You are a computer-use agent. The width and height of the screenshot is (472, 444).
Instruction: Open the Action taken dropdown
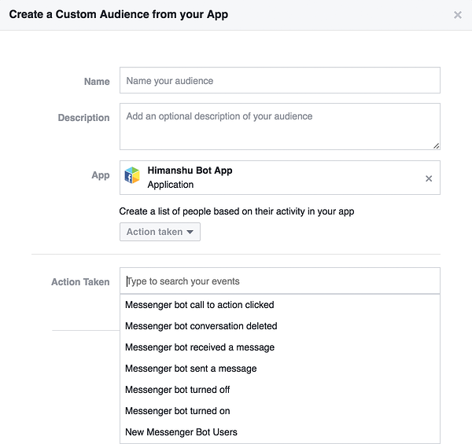pos(160,232)
